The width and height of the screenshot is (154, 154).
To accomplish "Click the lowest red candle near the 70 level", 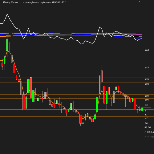I will point(81,119).
